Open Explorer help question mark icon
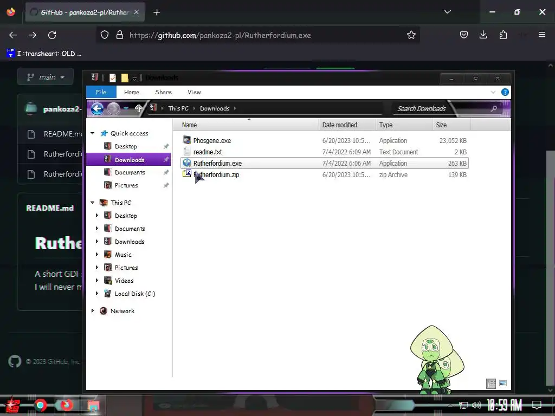This screenshot has width=555, height=416. coord(505,92)
